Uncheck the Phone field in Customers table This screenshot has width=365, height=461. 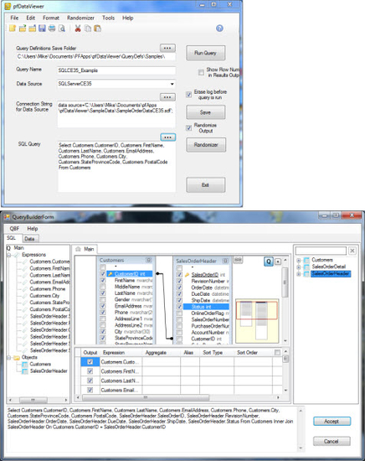pyautogui.click(x=102, y=313)
